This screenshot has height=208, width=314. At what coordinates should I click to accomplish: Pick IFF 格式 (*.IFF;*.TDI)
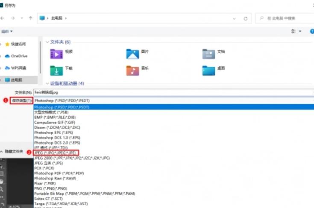coord(51,148)
